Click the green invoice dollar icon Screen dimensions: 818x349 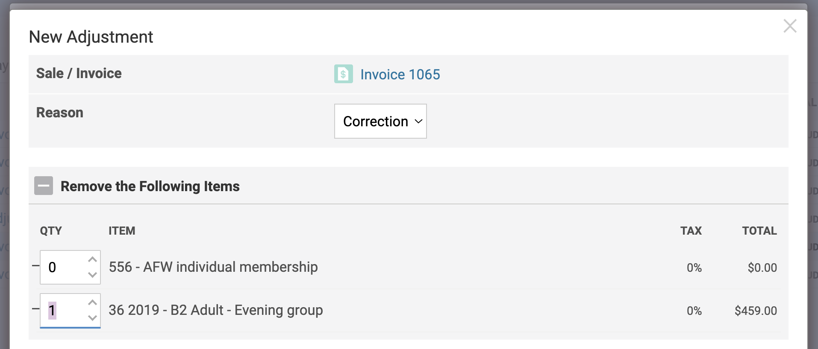pos(343,74)
